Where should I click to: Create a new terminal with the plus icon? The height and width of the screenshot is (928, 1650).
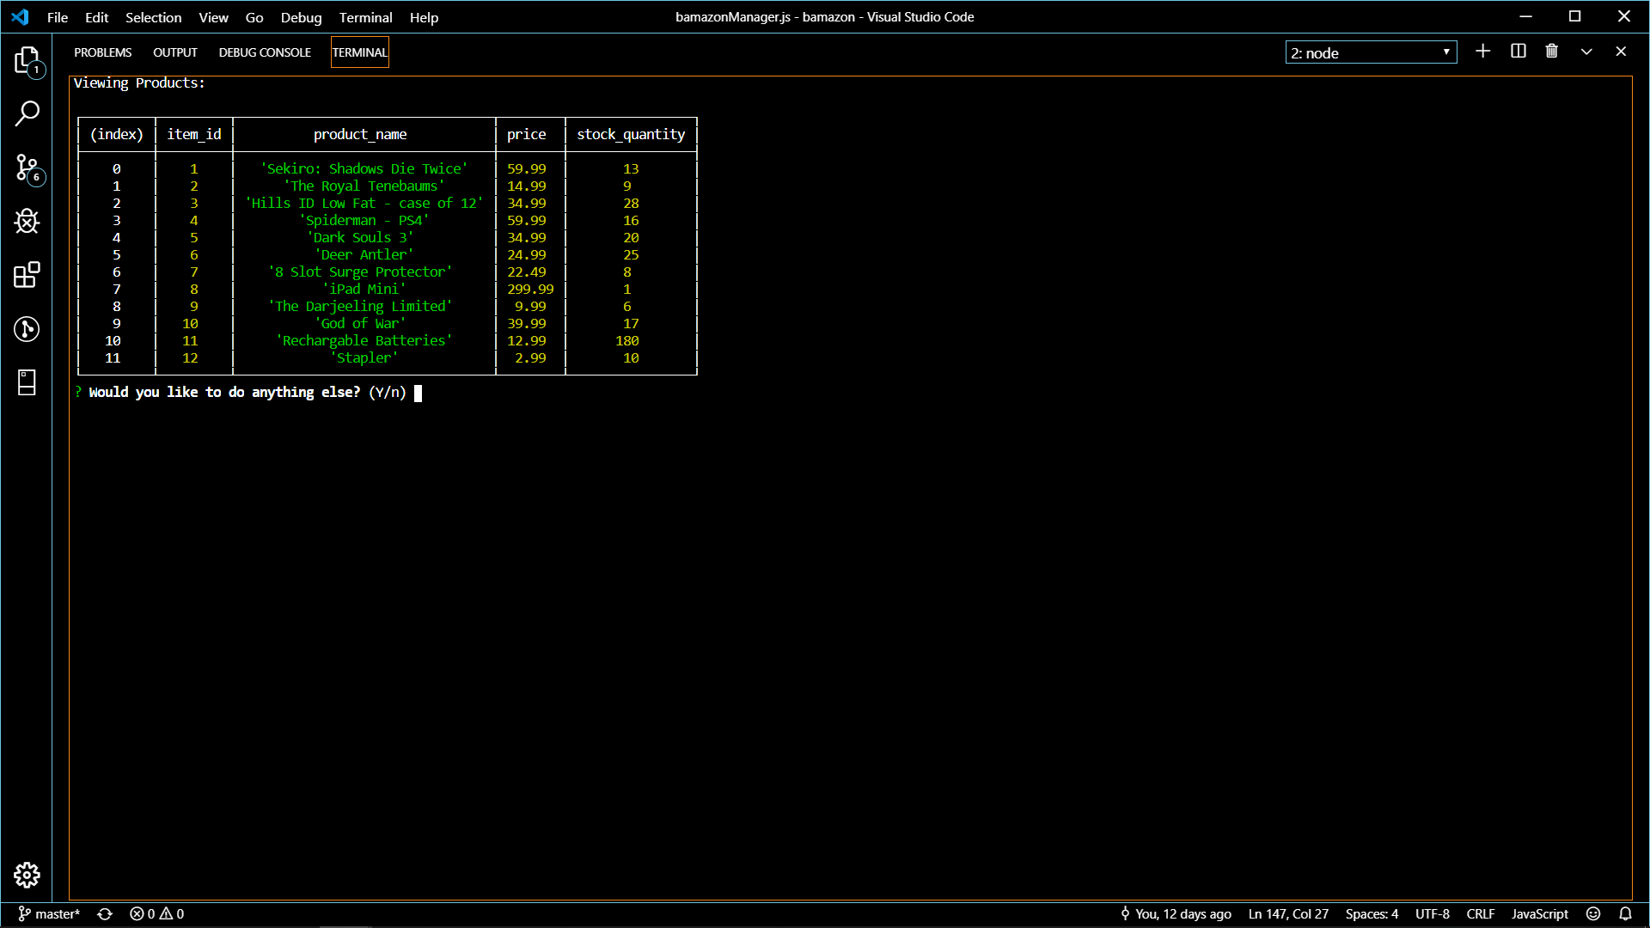(1483, 52)
